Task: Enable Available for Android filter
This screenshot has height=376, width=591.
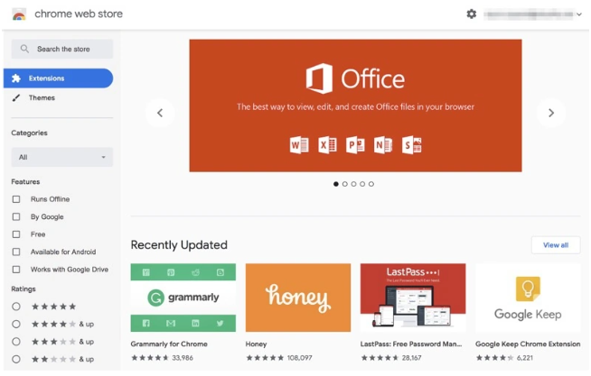Action: pyautogui.click(x=16, y=252)
